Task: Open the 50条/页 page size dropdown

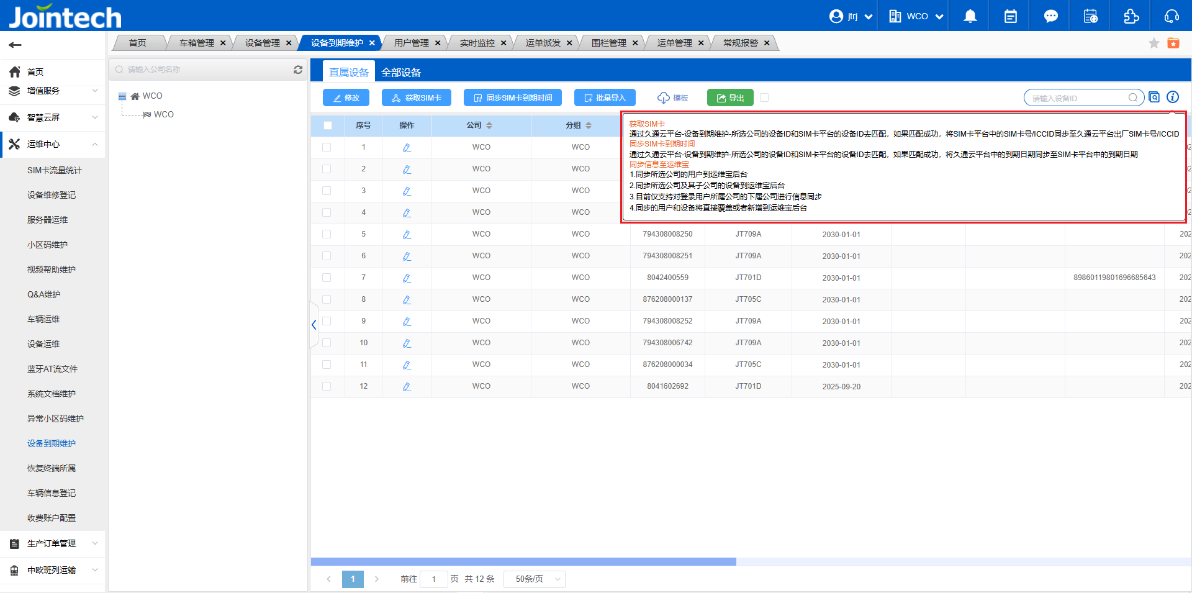Action: click(x=534, y=579)
